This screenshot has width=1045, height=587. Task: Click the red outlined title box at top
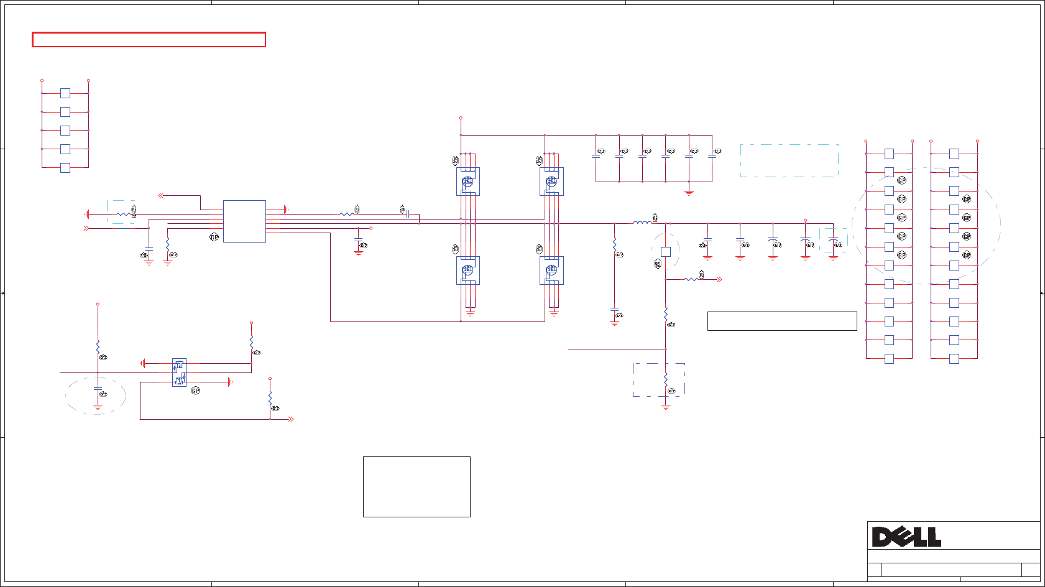click(x=149, y=40)
